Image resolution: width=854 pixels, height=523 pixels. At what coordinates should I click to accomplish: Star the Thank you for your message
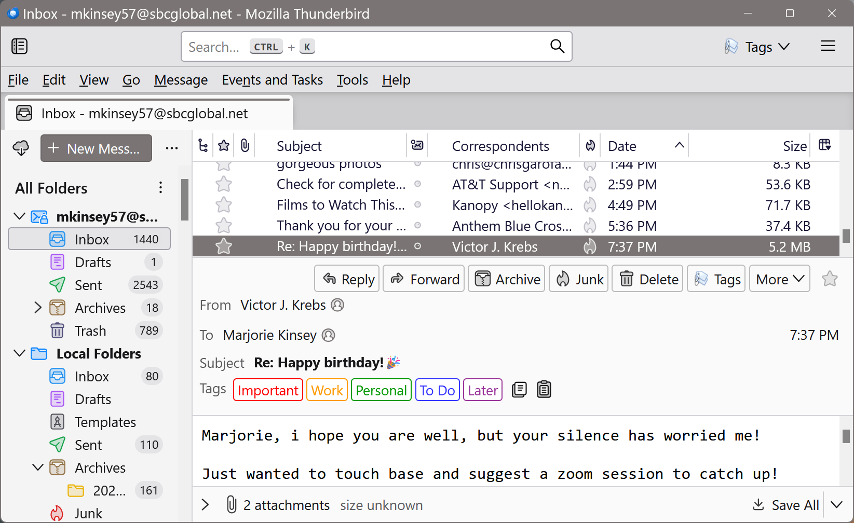224,226
